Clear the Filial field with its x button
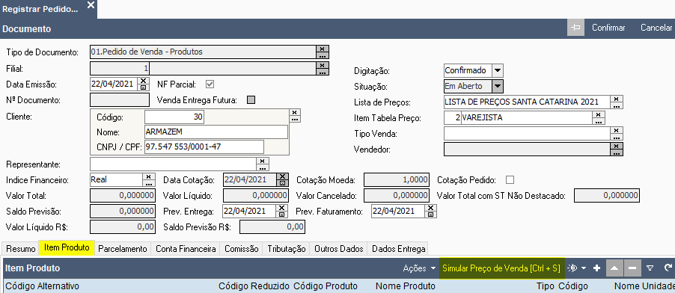675x293 pixels. point(323,65)
